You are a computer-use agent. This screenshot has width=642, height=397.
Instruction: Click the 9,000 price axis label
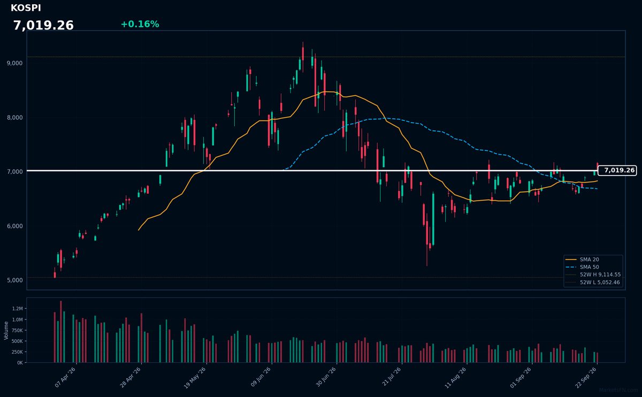14,63
